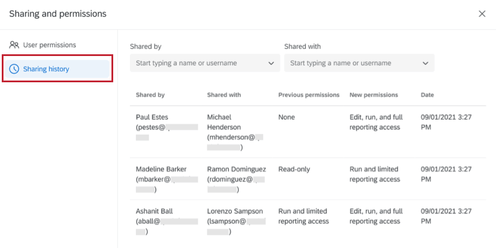Click the New permissions column header
This screenshot has width=496, height=248.
click(x=373, y=95)
